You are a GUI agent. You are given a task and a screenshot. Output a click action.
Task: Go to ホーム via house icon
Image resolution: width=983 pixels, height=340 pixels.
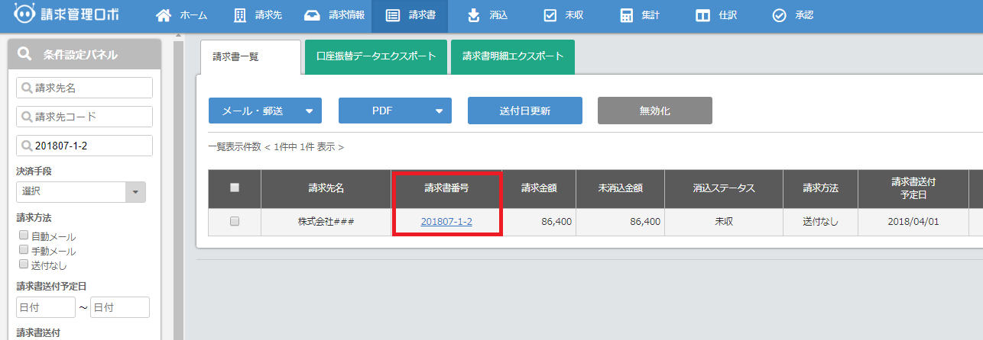click(163, 16)
